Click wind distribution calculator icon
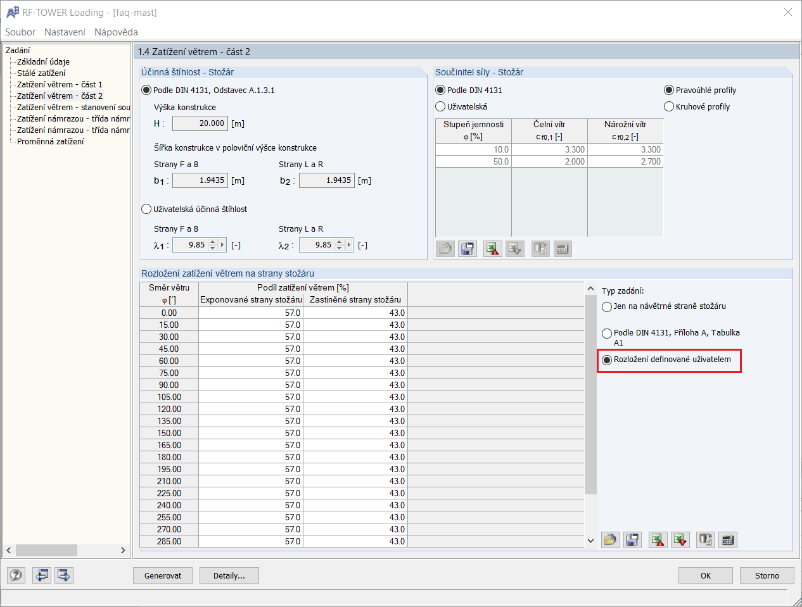This screenshot has width=802, height=607. pyautogui.click(x=728, y=540)
